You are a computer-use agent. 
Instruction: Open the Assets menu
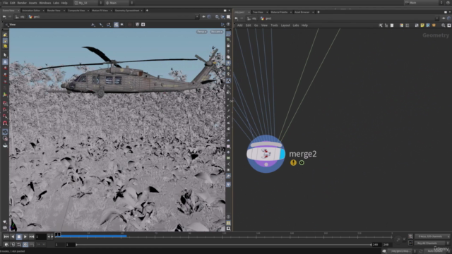point(33,3)
